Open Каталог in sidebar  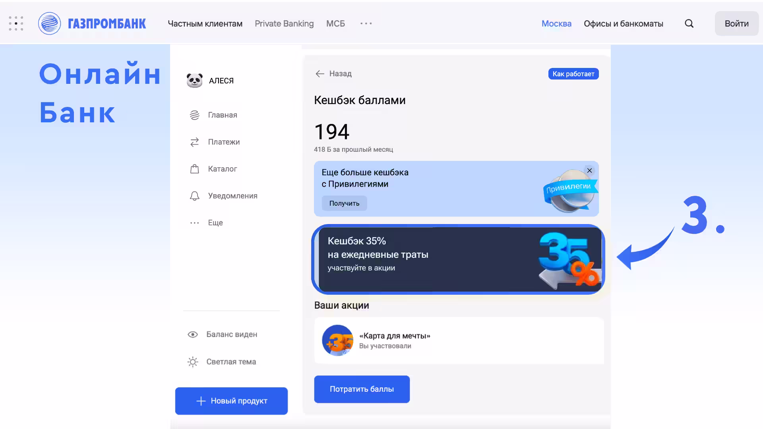[222, 169]
